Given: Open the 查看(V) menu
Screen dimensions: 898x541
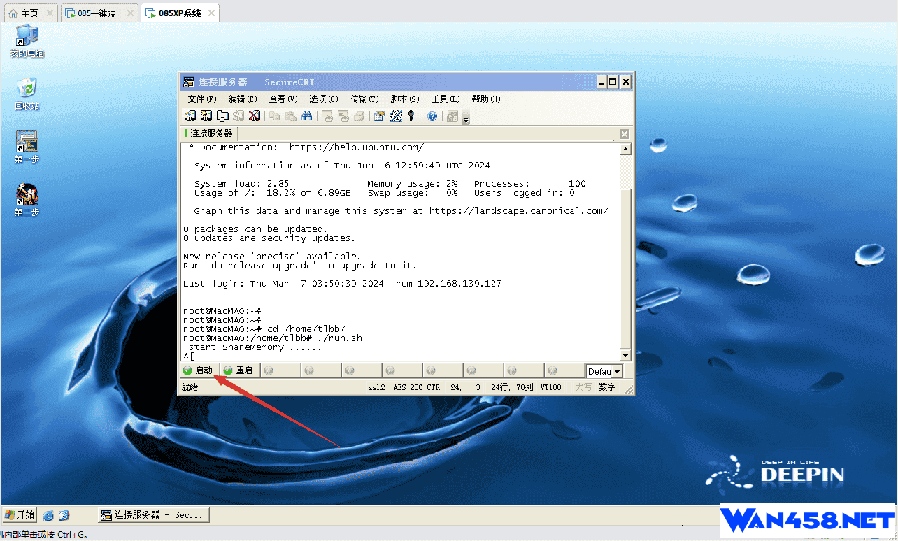Looking at the screenshot, I should (x=283, y=99).
